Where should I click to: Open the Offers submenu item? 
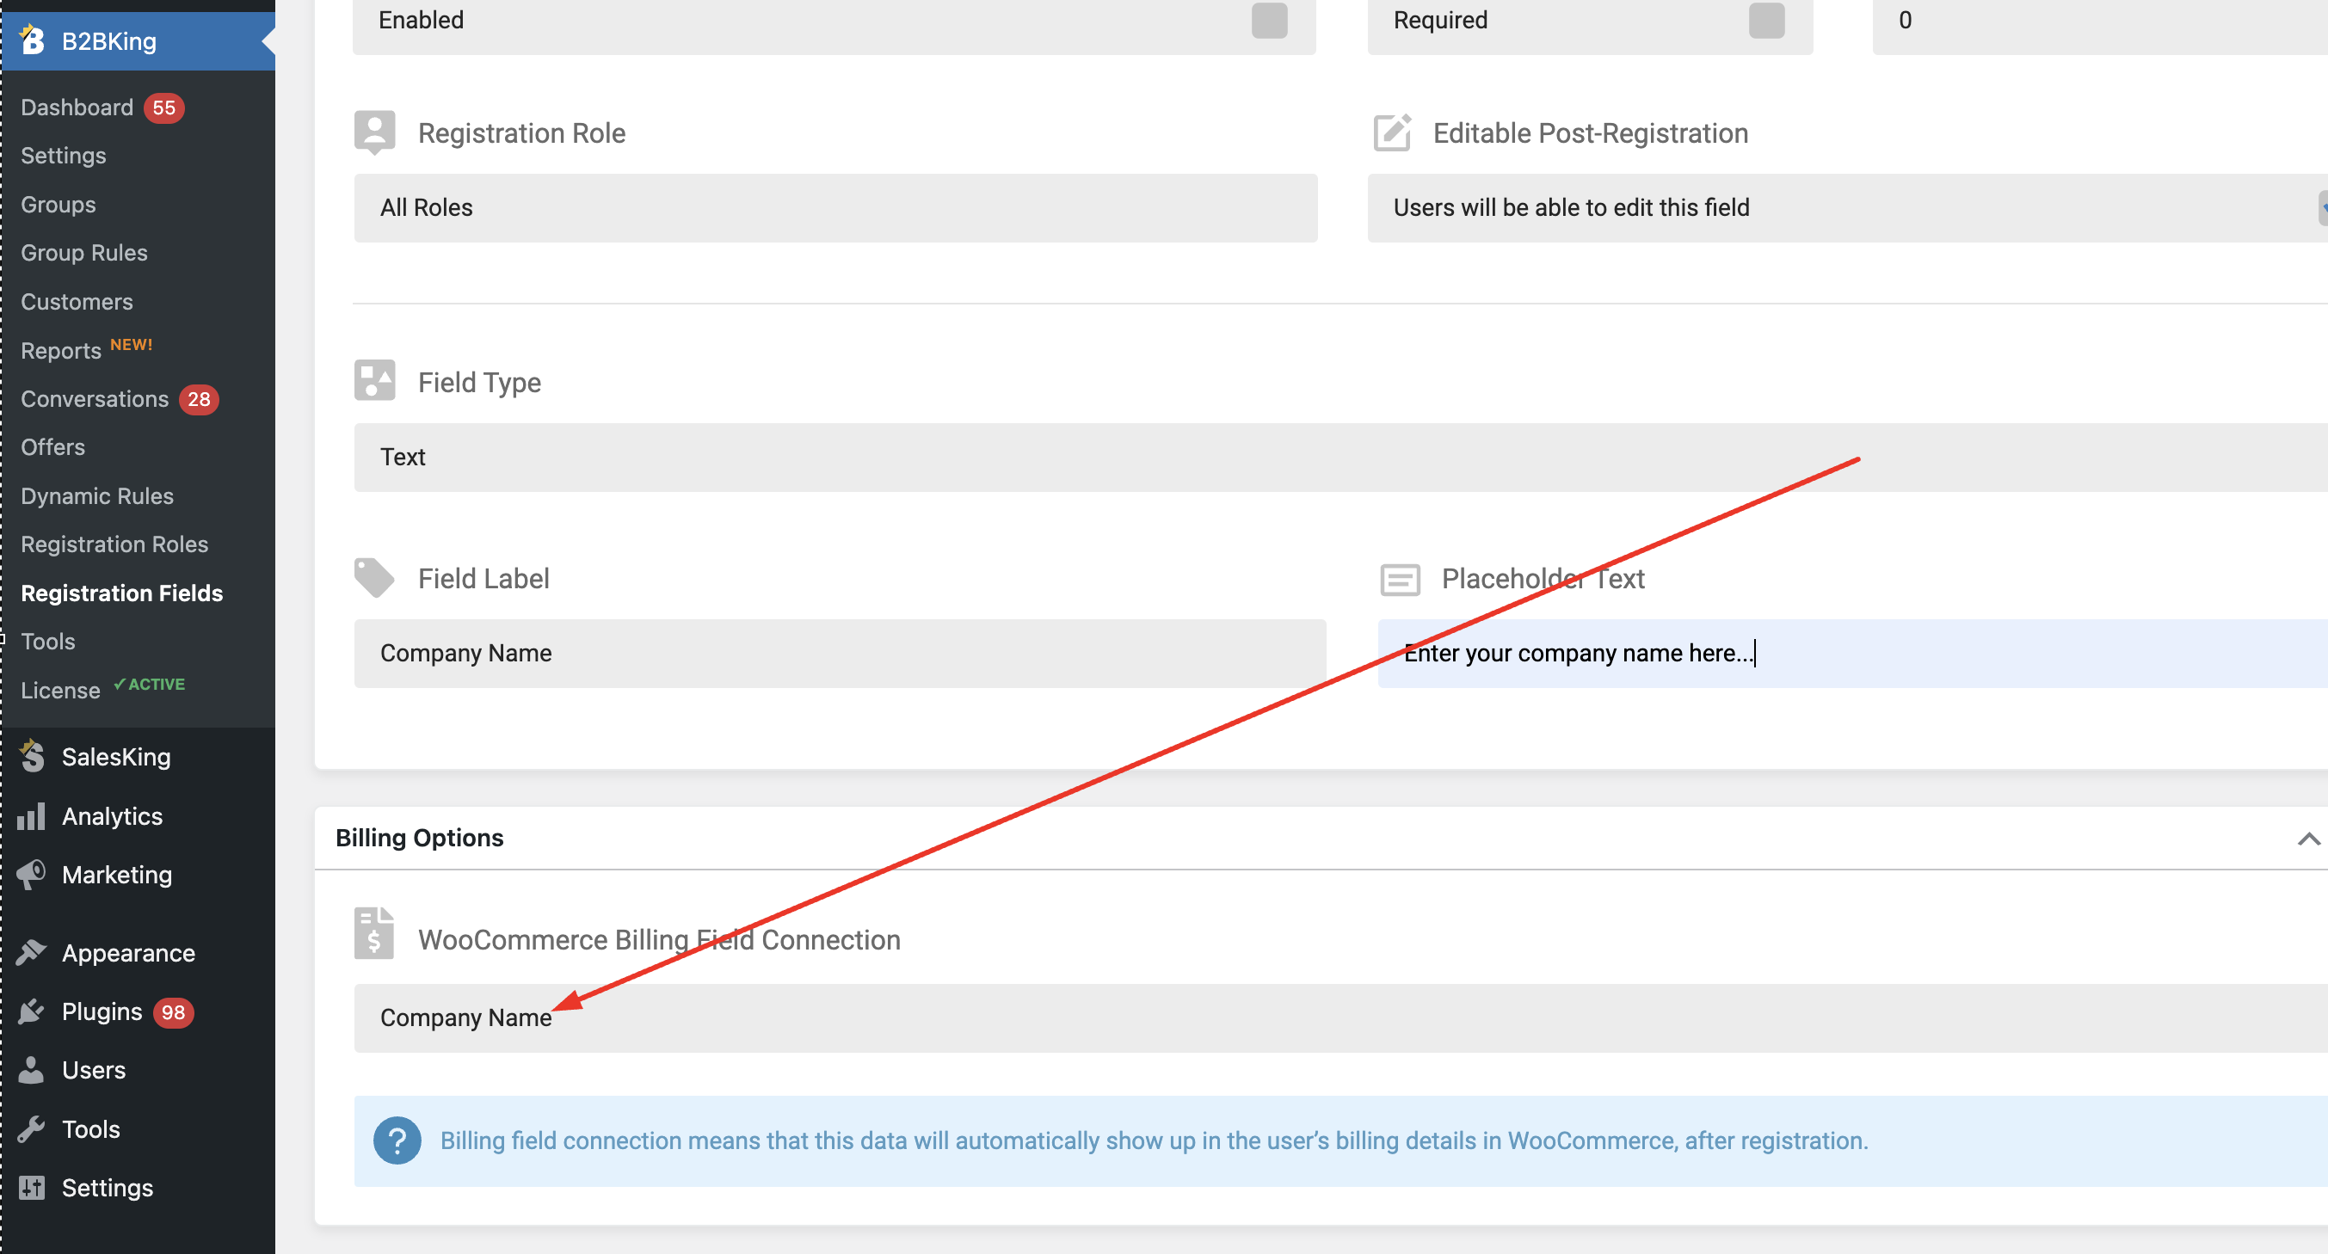pos(52,447)
